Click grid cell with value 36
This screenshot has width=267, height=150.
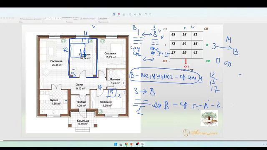[197, 45]
